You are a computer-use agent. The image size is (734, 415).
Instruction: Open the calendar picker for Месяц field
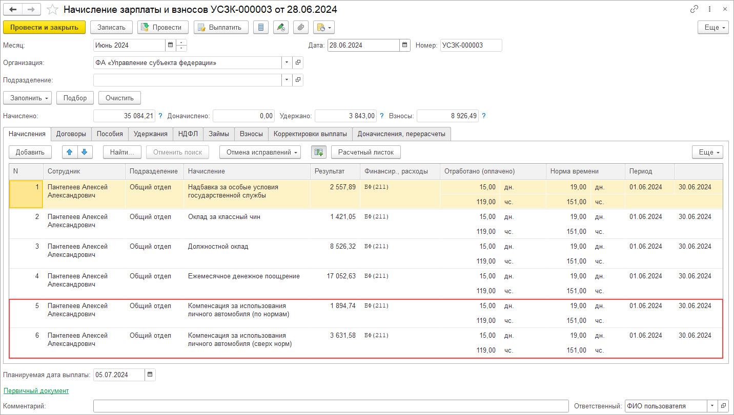(x=170, y=45)
